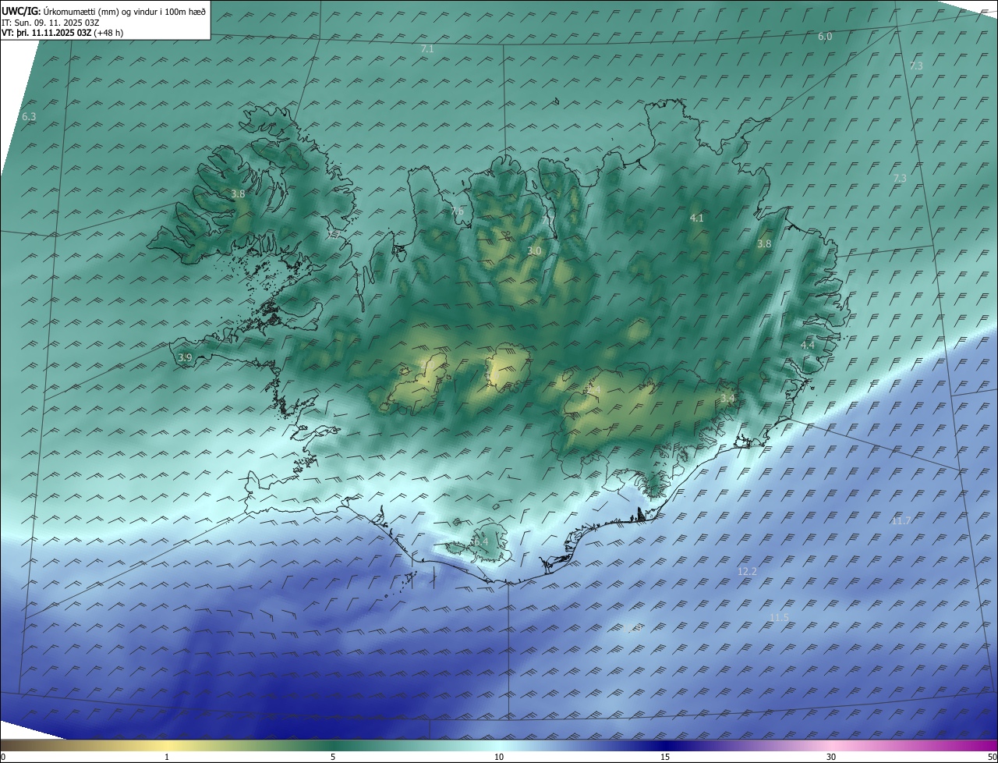The width and height of the screenshot is (998, 763).
Task: Click the 15 label on the color scale
Action: click(665, 758)
